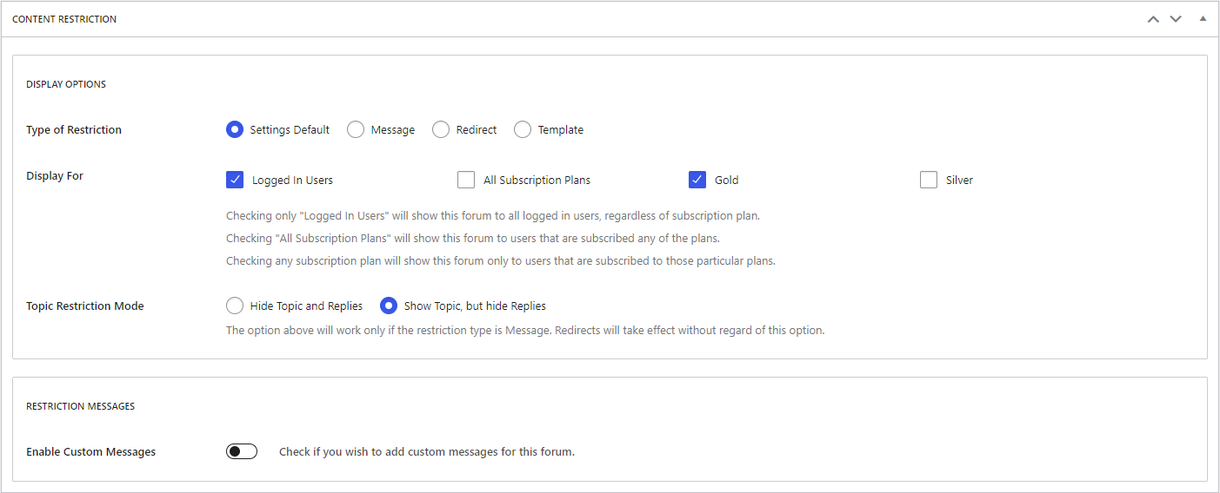Collapse the Content Restriction panel triangle
Viewport: 1220px width, 493px height.
(x=1203, y=18)
